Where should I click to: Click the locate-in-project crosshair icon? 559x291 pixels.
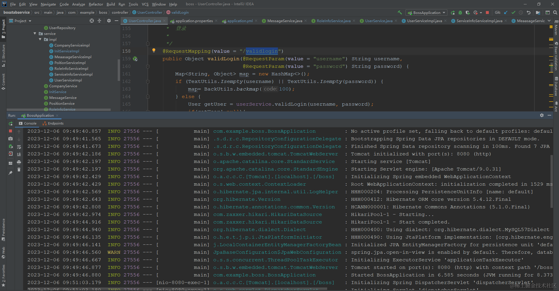click(x=92, y=21)
